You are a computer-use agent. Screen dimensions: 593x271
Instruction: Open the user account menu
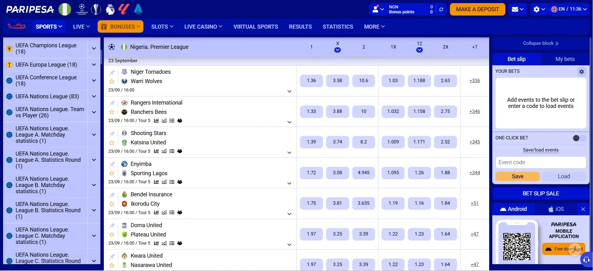378,9
